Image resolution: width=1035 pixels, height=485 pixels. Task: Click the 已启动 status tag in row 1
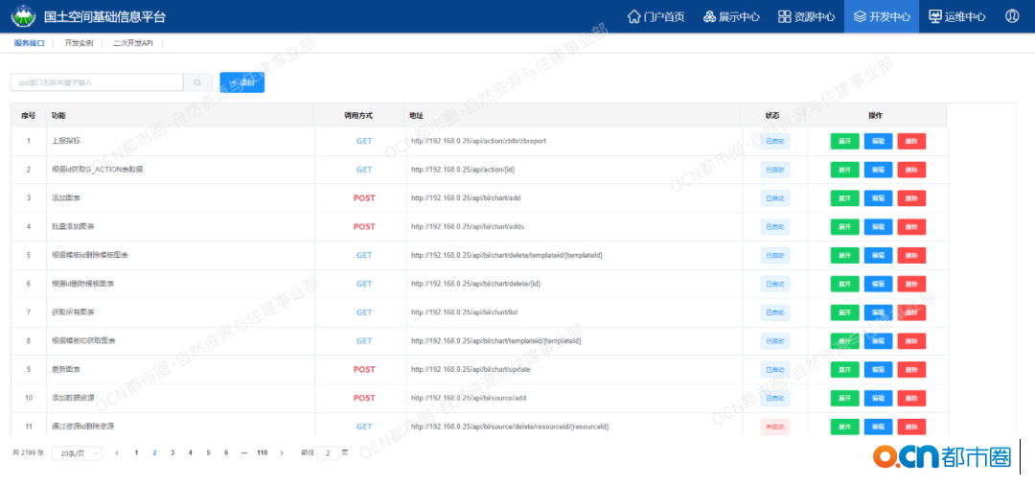click(775, 141)
